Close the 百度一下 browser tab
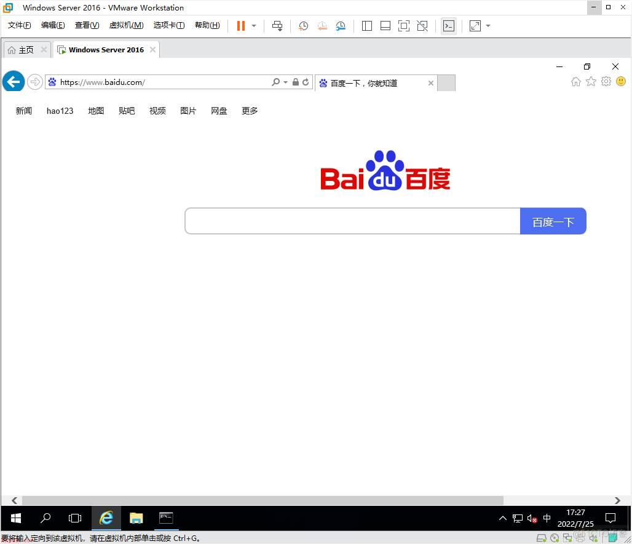Viewport: 632px width, 544px height. (431, 83)
